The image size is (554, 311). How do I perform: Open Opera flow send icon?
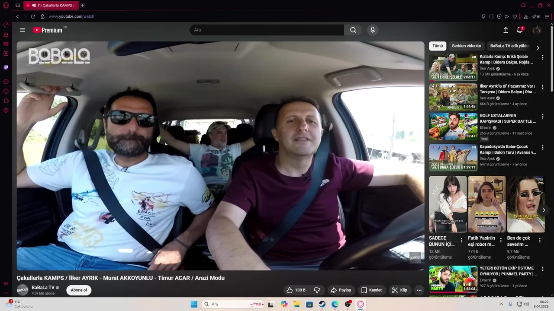pyautogui.click(x=507, y=16)
